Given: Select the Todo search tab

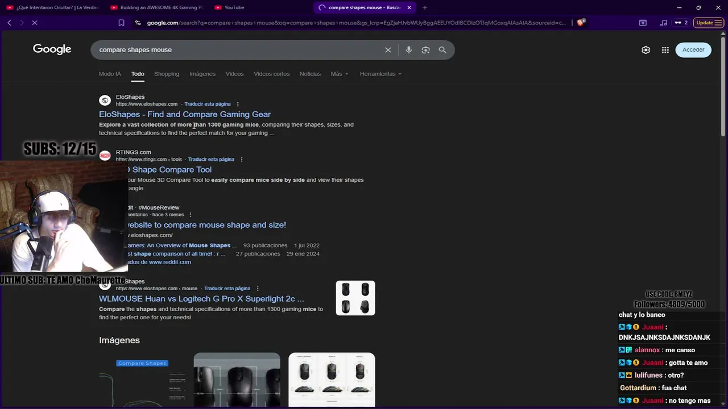Looking at the screenshot, I should 138,74.
